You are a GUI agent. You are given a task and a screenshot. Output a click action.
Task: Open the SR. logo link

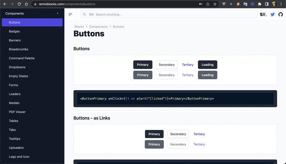click(263, 14)
